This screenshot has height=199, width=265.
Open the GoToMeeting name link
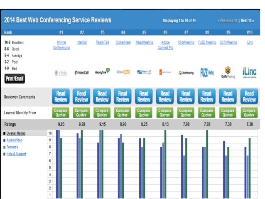228,42
